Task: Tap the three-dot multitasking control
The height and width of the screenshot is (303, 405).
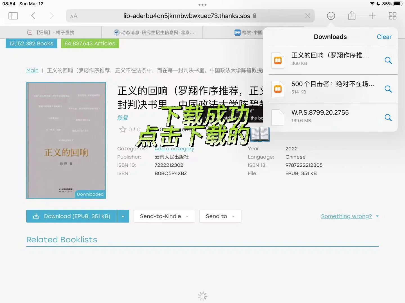Action: 202,4
